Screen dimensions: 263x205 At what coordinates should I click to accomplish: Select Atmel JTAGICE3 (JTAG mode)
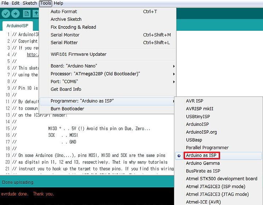tap(218, 194)
